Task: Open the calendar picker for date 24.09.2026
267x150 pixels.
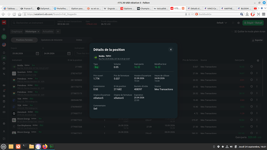Action: (69, 53)
